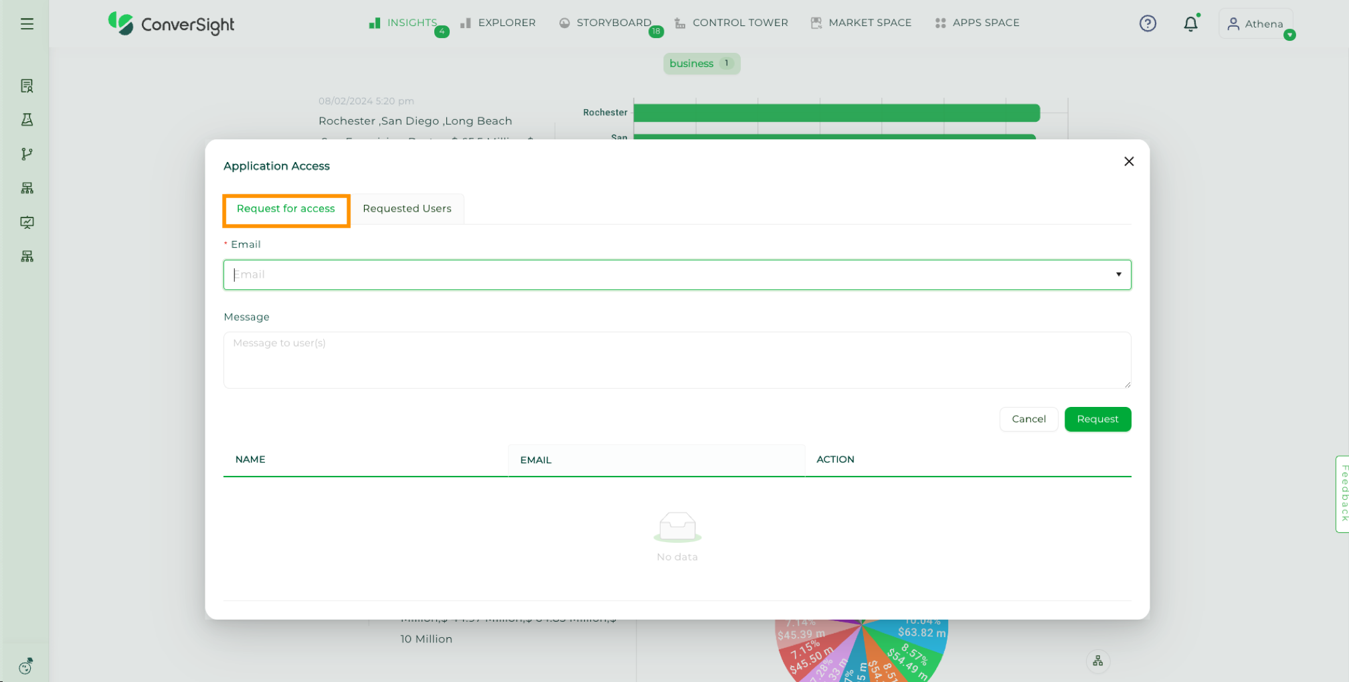Screen dimensions: 1349x682
Task: Click the Storyboard badge showing 18
Action: (x=656, y=31)
